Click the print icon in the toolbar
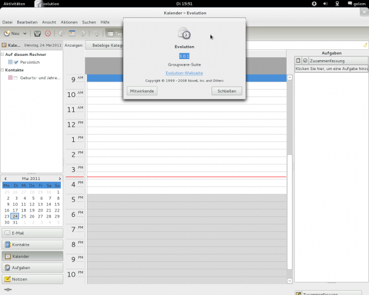Viewport: 369px width, 295px height. (x=38, y=34)
